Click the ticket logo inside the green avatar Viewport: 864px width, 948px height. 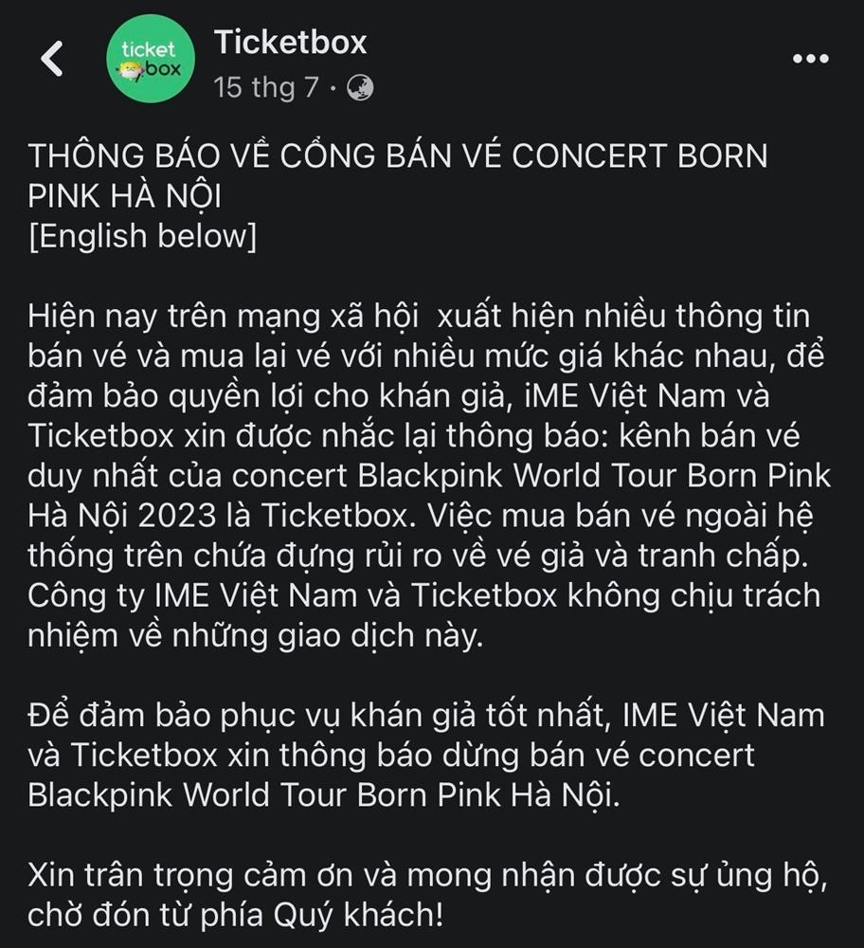point(150,57)
